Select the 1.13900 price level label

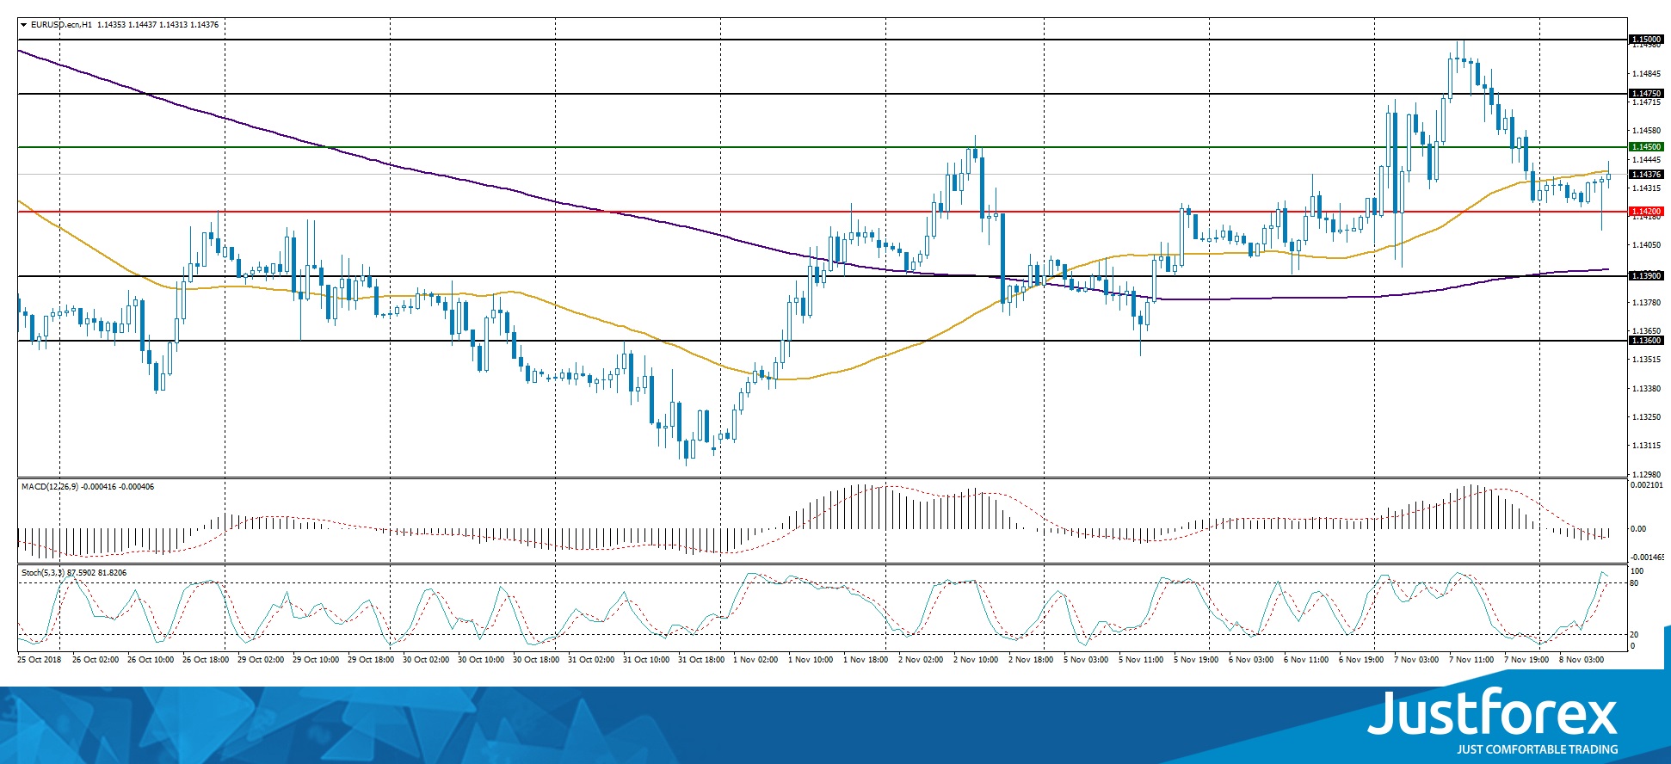(1646, 276)
